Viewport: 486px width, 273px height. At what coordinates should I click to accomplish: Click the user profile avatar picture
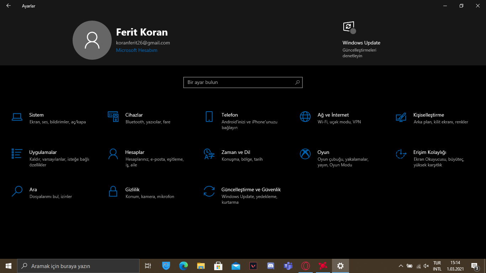92,40
